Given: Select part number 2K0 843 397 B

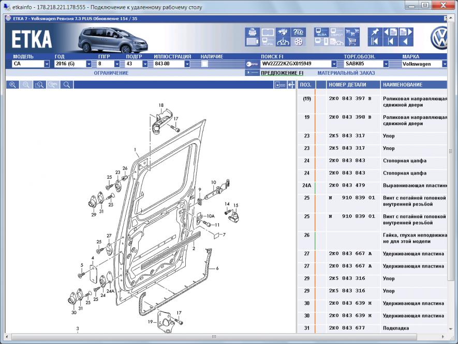Looking at the screenshot, I should click(x=350, y=99).
